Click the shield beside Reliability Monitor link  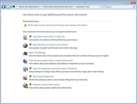(30, 45)
